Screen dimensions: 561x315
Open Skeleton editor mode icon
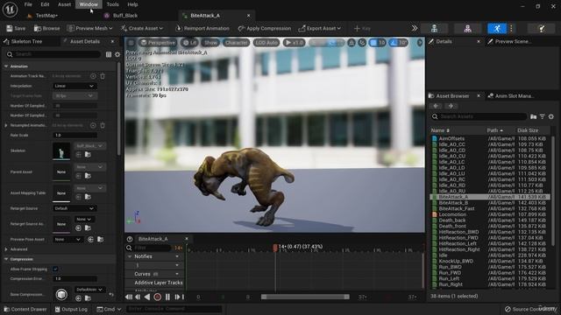(x=434, y=29)
